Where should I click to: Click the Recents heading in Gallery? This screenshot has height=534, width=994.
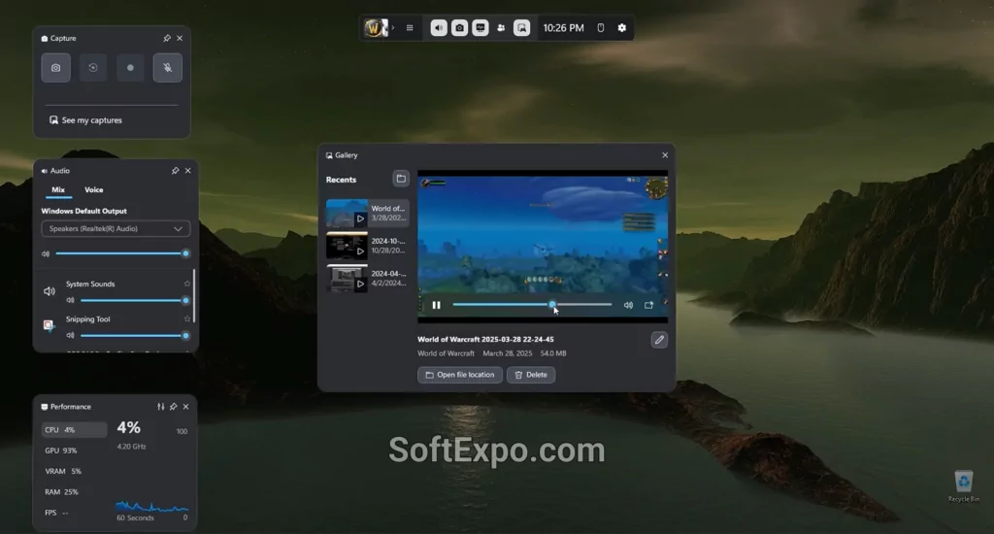pos(341,181)
